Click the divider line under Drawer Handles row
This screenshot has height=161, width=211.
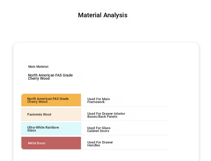click(124, 149)
